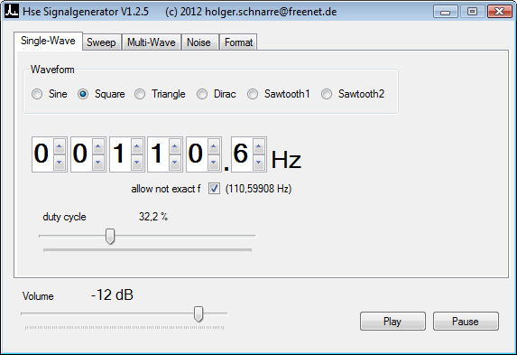Click the Volume label
This screenshot has width=517, height=355.
pyautogui.click(x=38, y=296)
